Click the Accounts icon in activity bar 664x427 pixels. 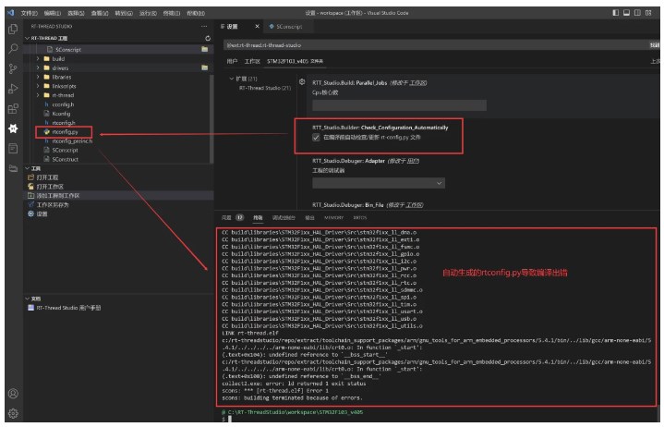tap(13, 394)
